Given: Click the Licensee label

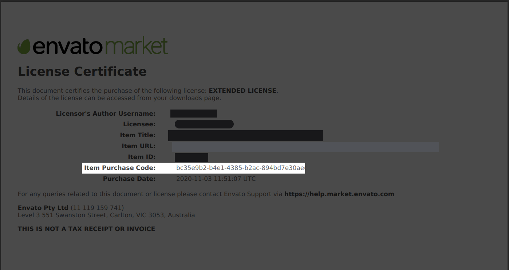Looking at the screenshot, I should (x=139, y=124).
